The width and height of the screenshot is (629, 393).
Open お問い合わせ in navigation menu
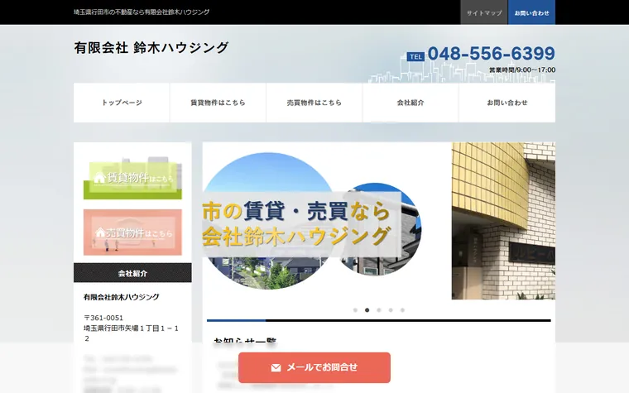[x=507, y=103]
